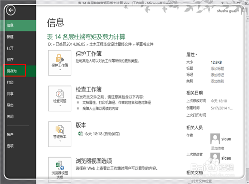The height and width of the screenshot is (184, 249).
Task: Click the last-modified-by sicau avatar
Action: [215, 158]
